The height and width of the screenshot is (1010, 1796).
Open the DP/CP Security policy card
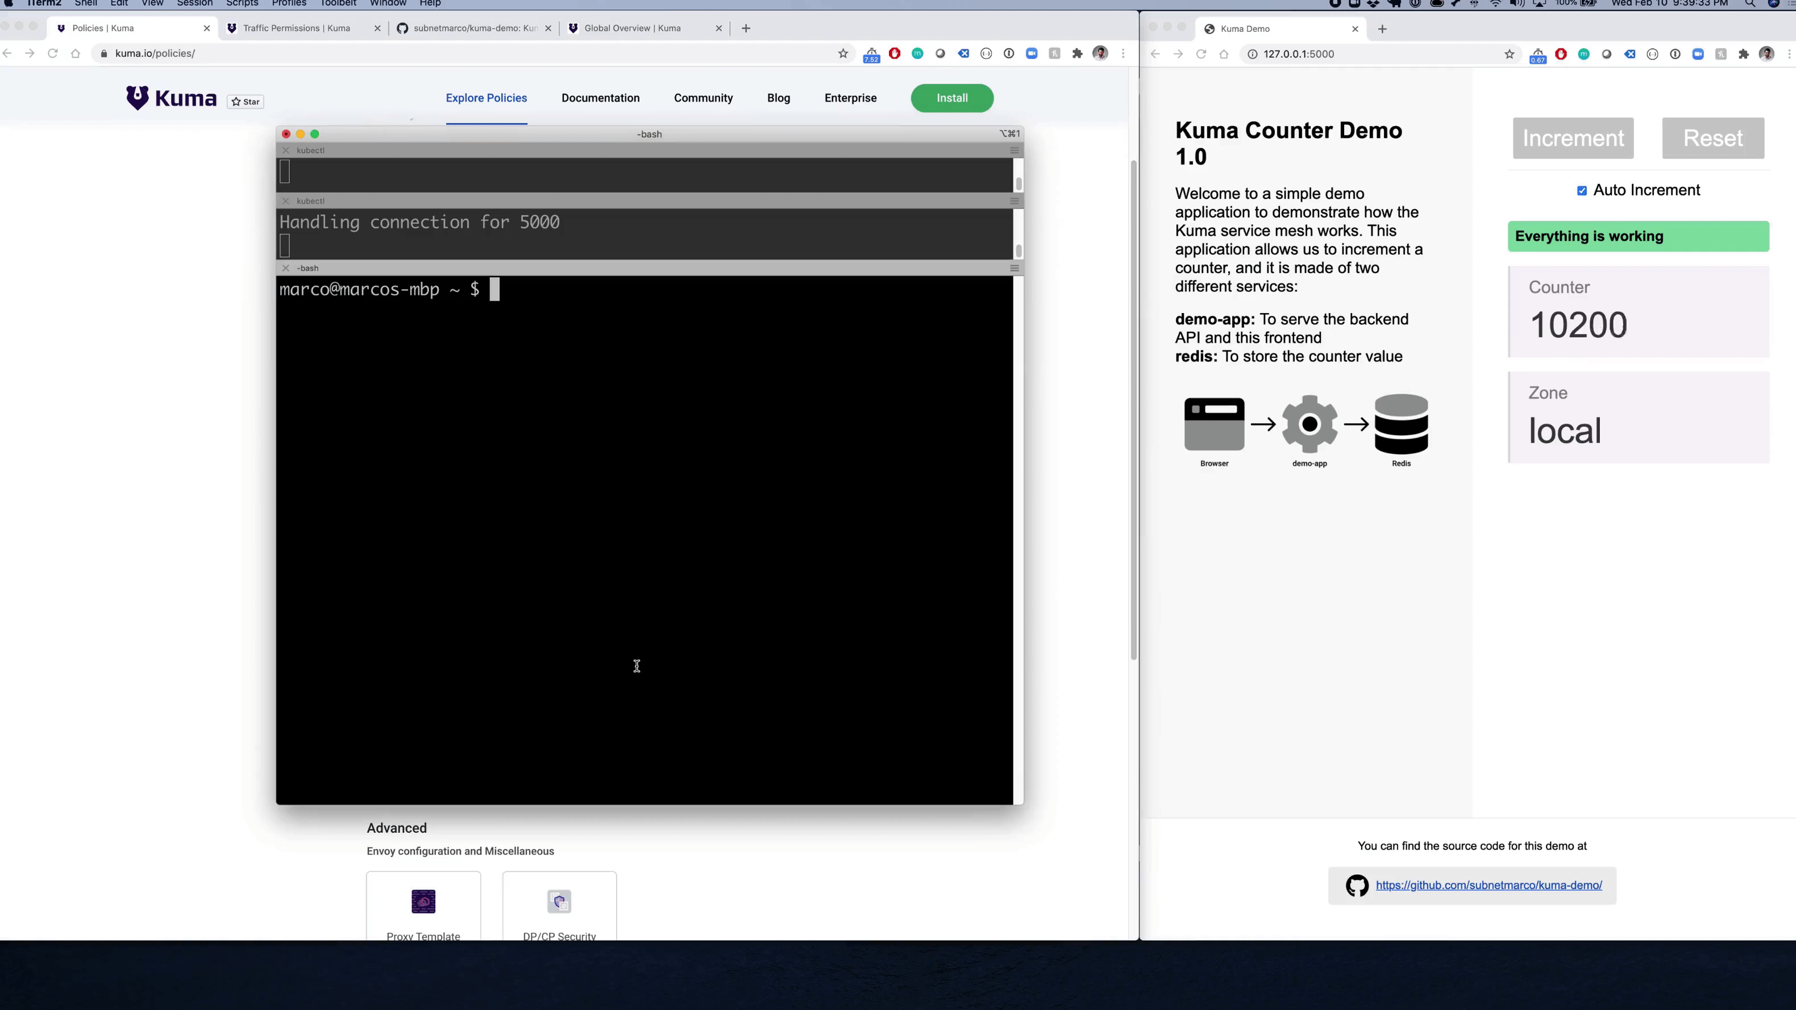point(559,906)
